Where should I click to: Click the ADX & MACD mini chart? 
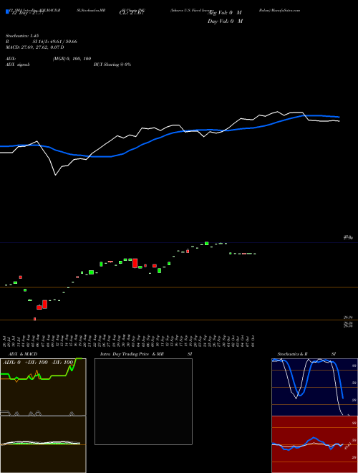coord(43,416)
